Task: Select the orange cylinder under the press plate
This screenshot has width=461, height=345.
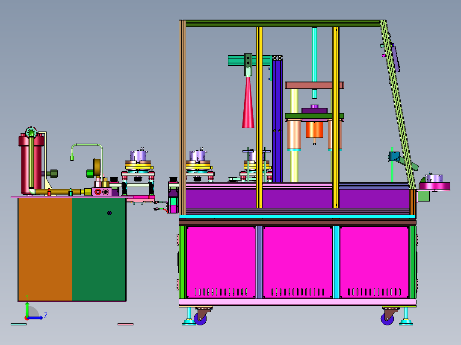Action: [x=314, y=130]
